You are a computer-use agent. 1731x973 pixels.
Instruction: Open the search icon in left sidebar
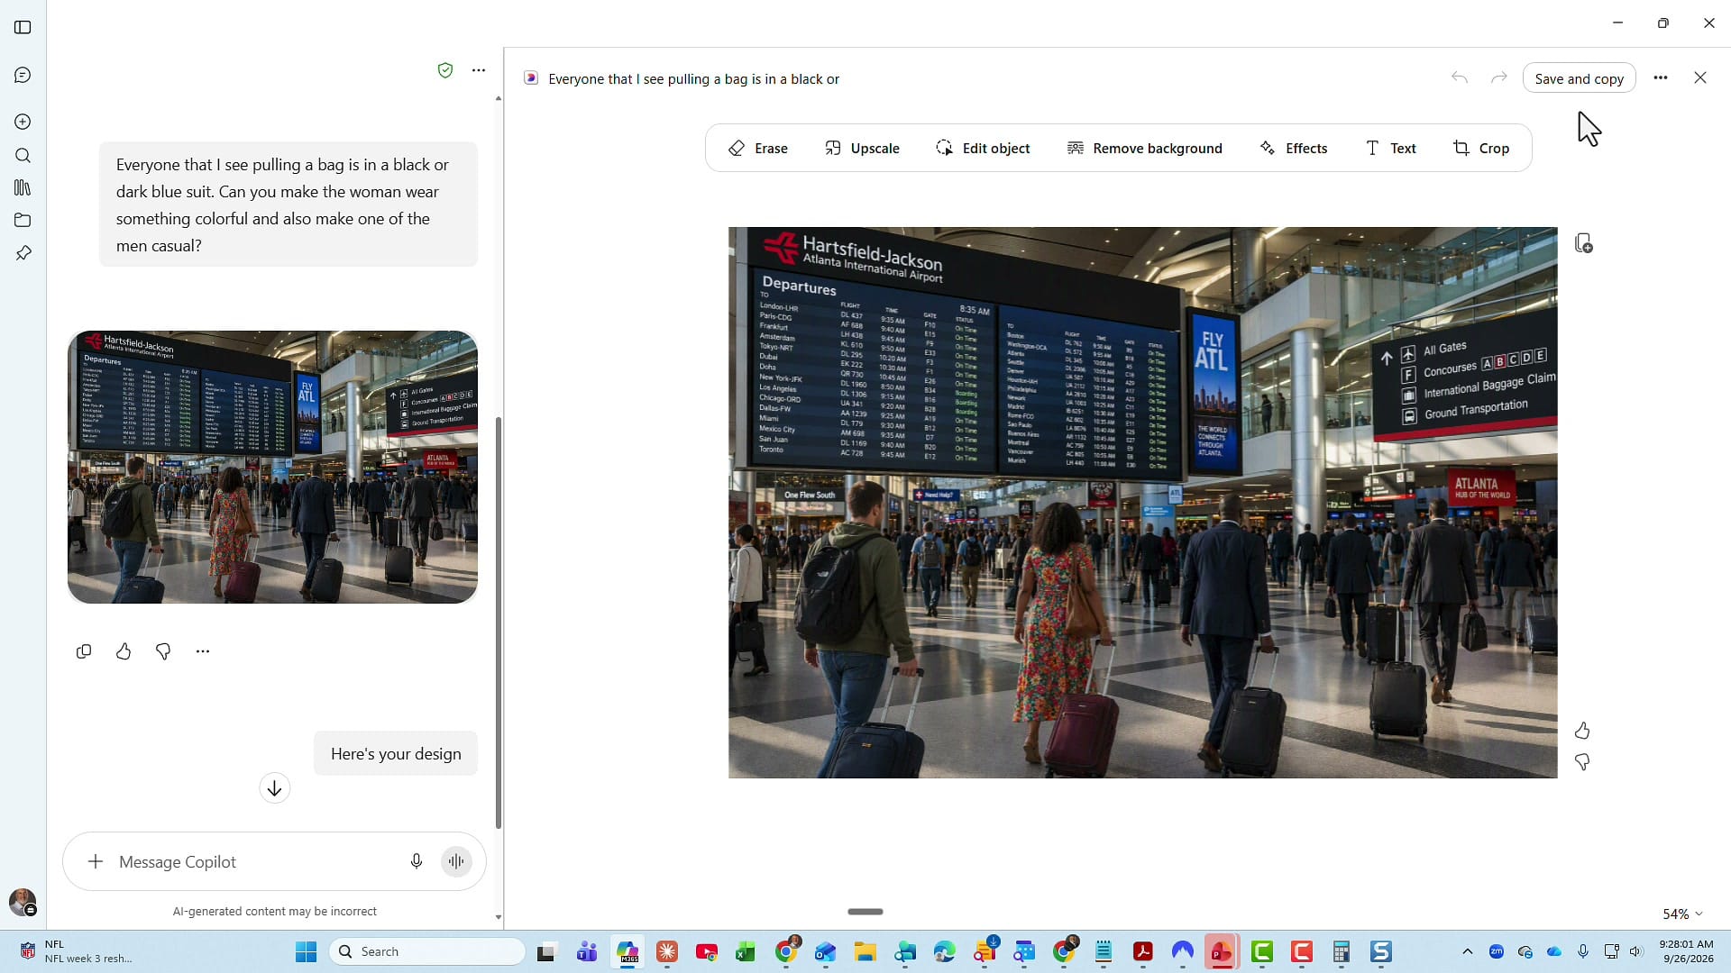tap(23, 155)
